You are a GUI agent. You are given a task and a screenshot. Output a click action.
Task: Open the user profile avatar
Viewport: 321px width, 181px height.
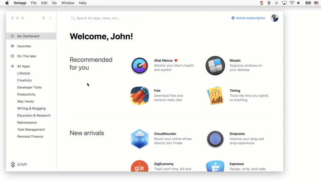[274, 18]
